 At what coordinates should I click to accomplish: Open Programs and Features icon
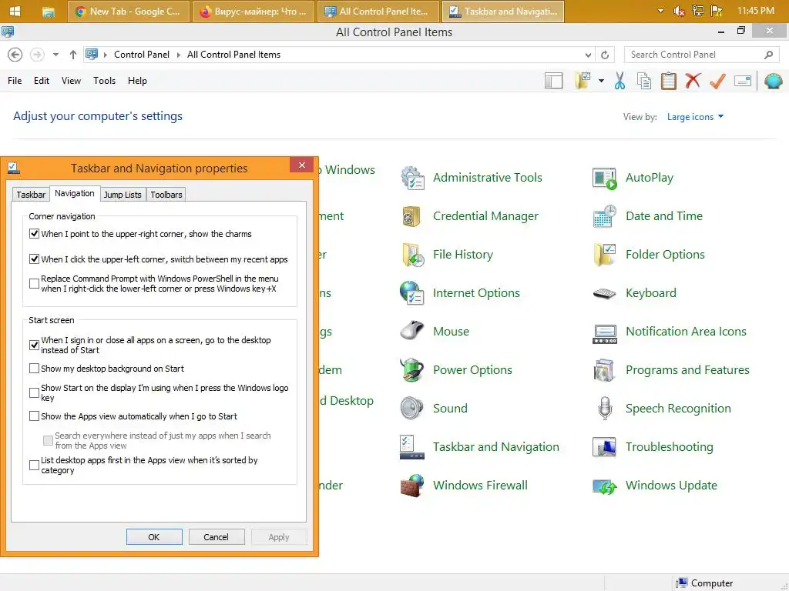[x=604, y=370]
